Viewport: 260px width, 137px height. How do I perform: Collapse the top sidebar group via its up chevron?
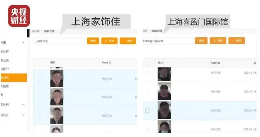(x=24, y=43)
